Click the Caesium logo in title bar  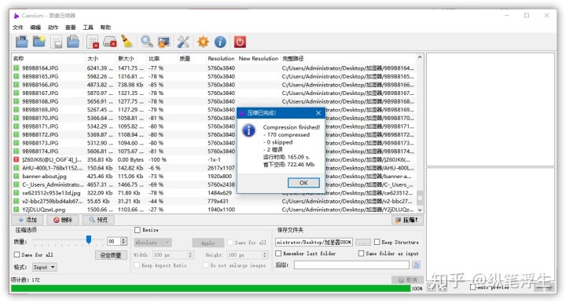16,16
